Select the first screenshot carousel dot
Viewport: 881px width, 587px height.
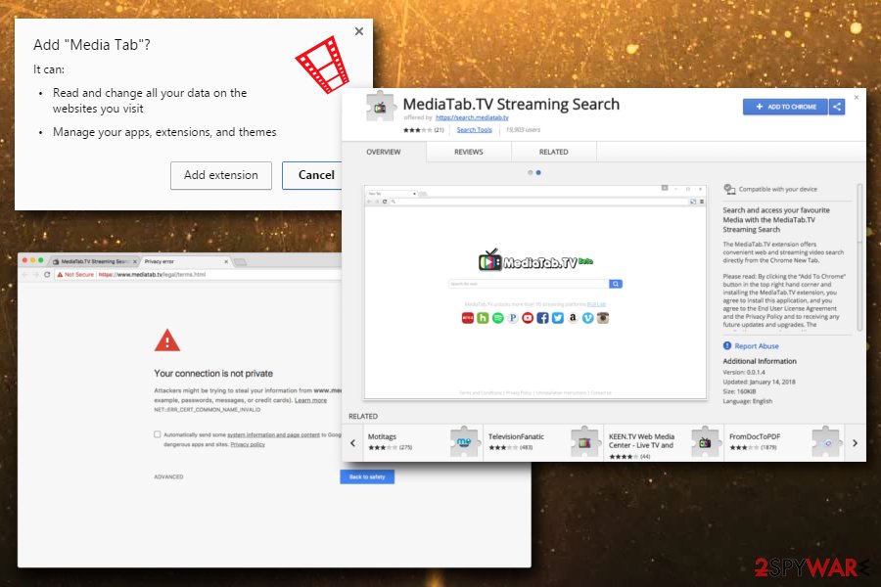tap(530, 173)
